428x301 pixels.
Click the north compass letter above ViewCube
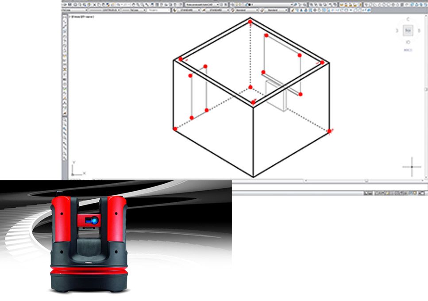(408, 19)
